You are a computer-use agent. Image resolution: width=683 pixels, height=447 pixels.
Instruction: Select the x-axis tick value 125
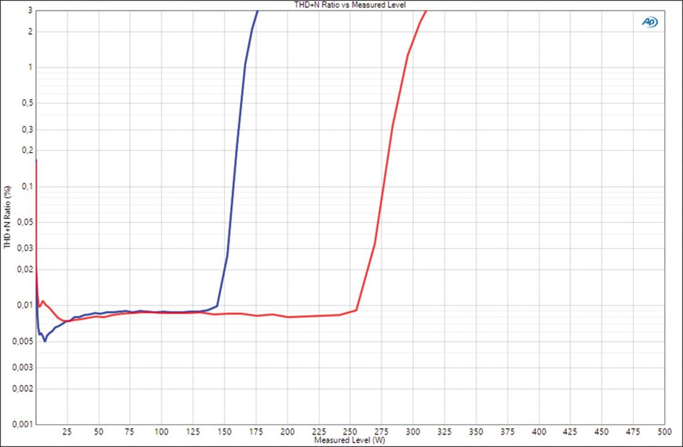pos(193,432)
